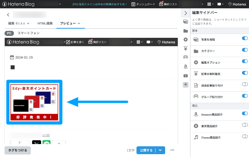Click the calendar icon beside 2024-01-19
This screenshot has height=157, width=249.
[x=12, y=57]
